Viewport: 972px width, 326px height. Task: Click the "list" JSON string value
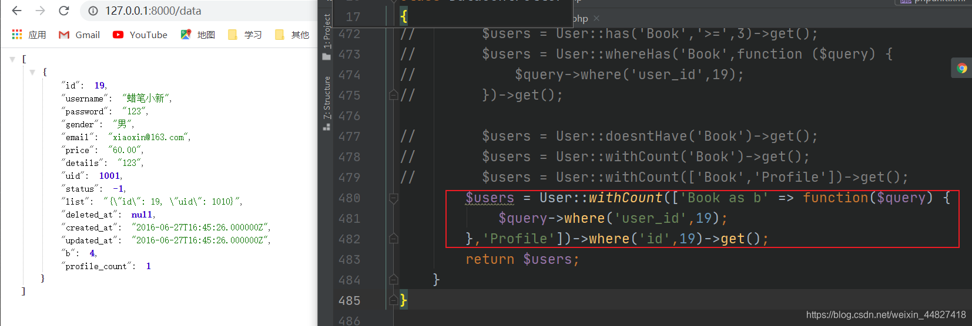[172, 202]
